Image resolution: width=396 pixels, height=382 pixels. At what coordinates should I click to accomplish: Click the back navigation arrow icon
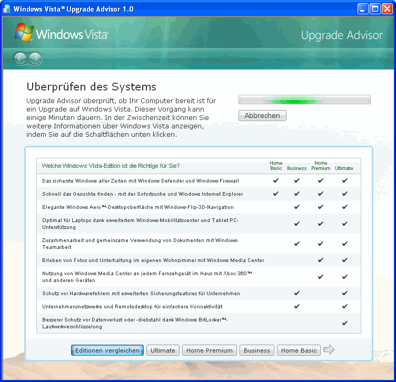(x=20, y=59)
